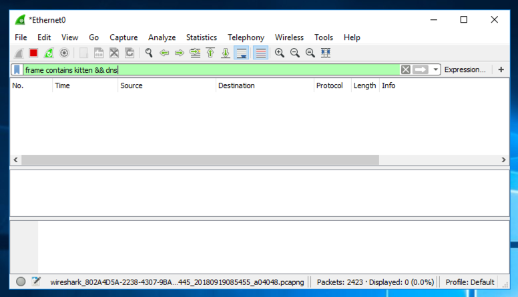Close the capture file icon

(114, 53)
